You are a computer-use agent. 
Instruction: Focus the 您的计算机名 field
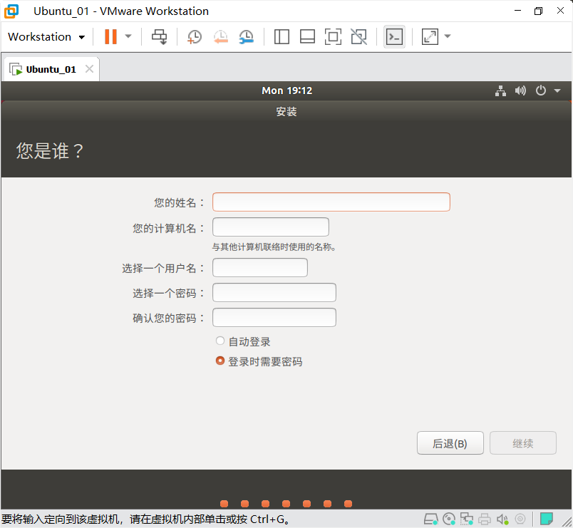pyautogui.click(x=270, y=227)
